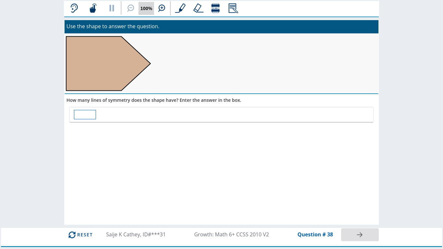Zoom in with the plus magnifier
This screenshot has width=443, height=249.
tap(162, 8)
